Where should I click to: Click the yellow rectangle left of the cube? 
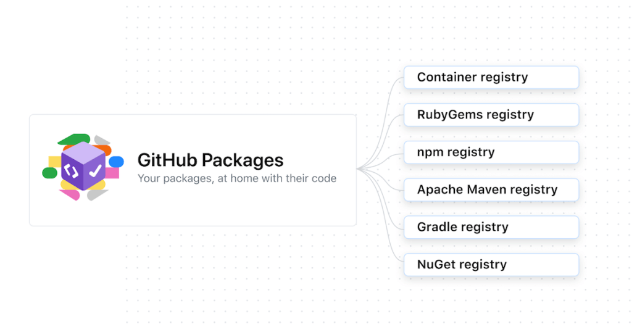[54, 162]
